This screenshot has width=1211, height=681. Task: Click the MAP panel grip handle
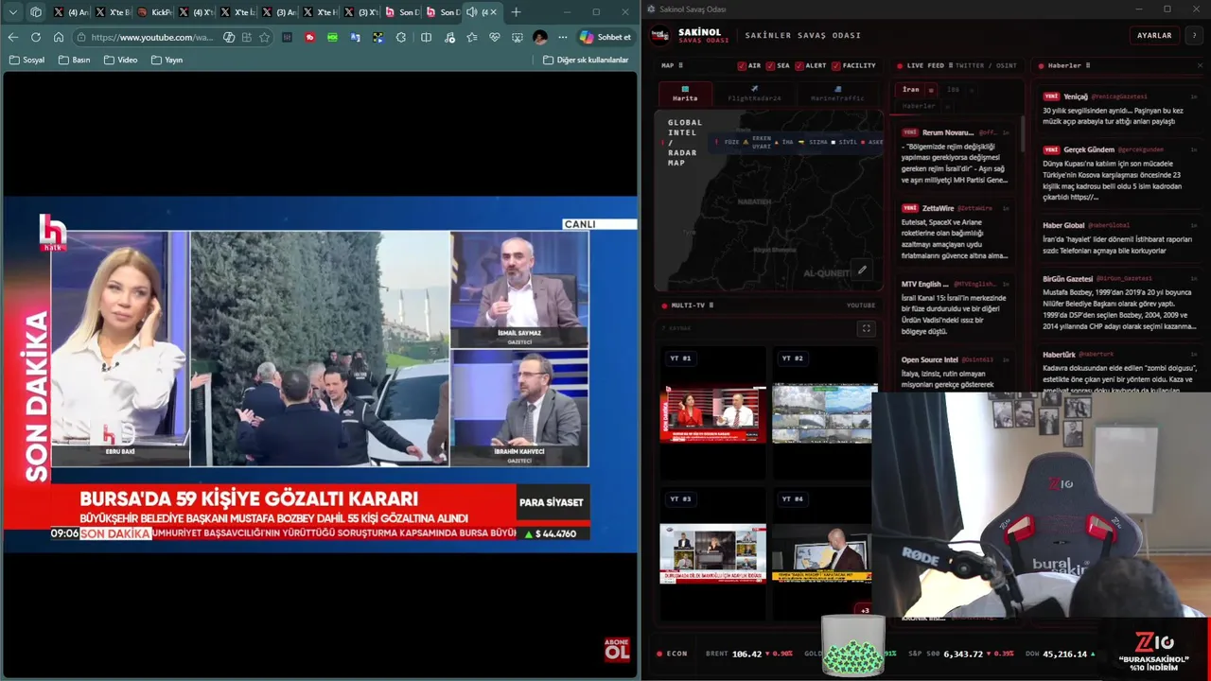click(x=680, y=65)
